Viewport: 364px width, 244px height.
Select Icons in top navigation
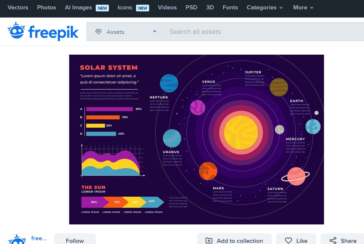125,8
